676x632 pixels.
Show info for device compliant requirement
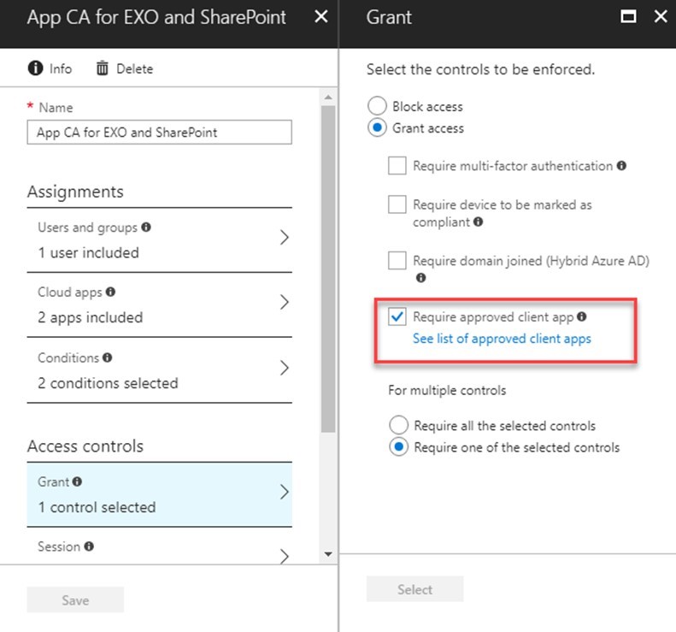(478, 221)
